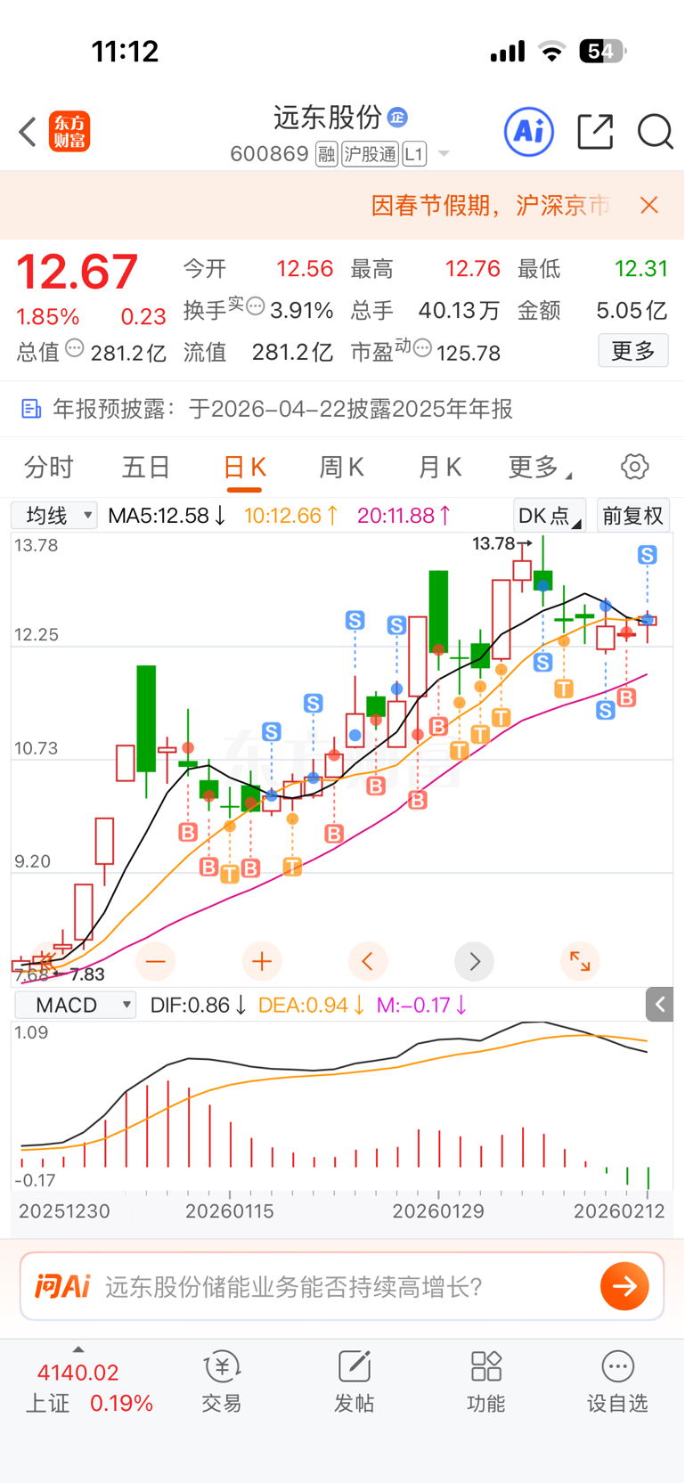Tap the 市盈 info bubble icon
685x1483 pixels.
[x=422, y=347]
